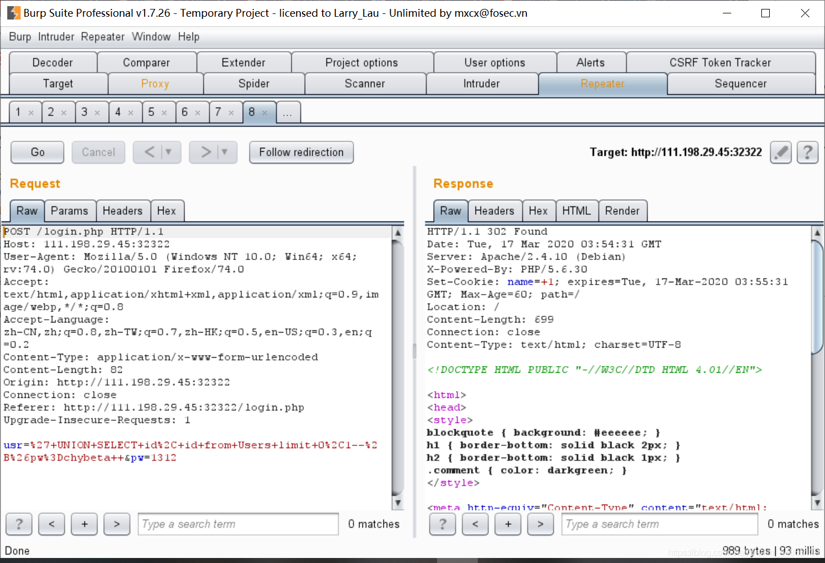825x563 pixels.
Task: Open the Repeater menu
Action: [103, 37]
